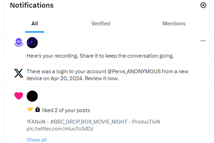Viewport: 214px width, 143px height.
Task: Click the padlock icon beside liker name
Action: click(x=37, y=110)
